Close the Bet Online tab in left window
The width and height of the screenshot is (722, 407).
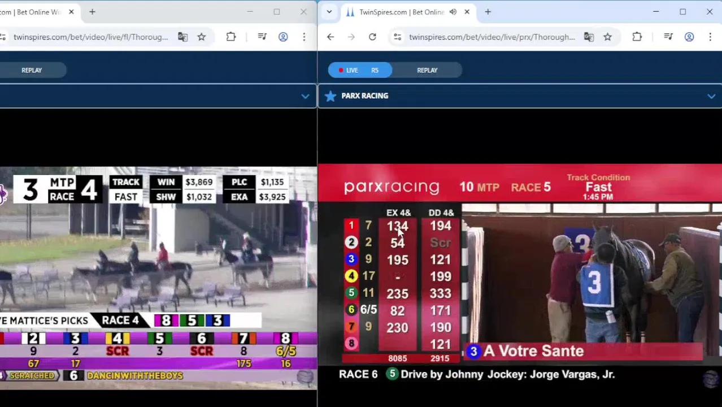[71, 12]
